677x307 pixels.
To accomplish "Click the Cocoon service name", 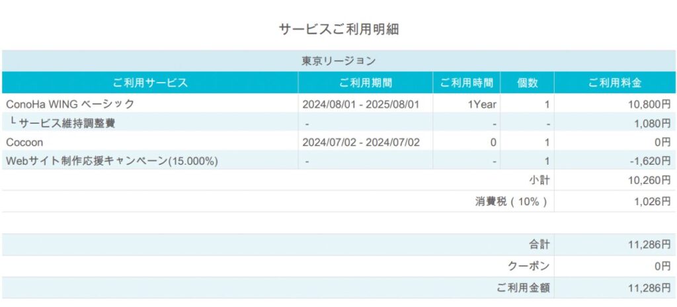I will tap(24, 142).
